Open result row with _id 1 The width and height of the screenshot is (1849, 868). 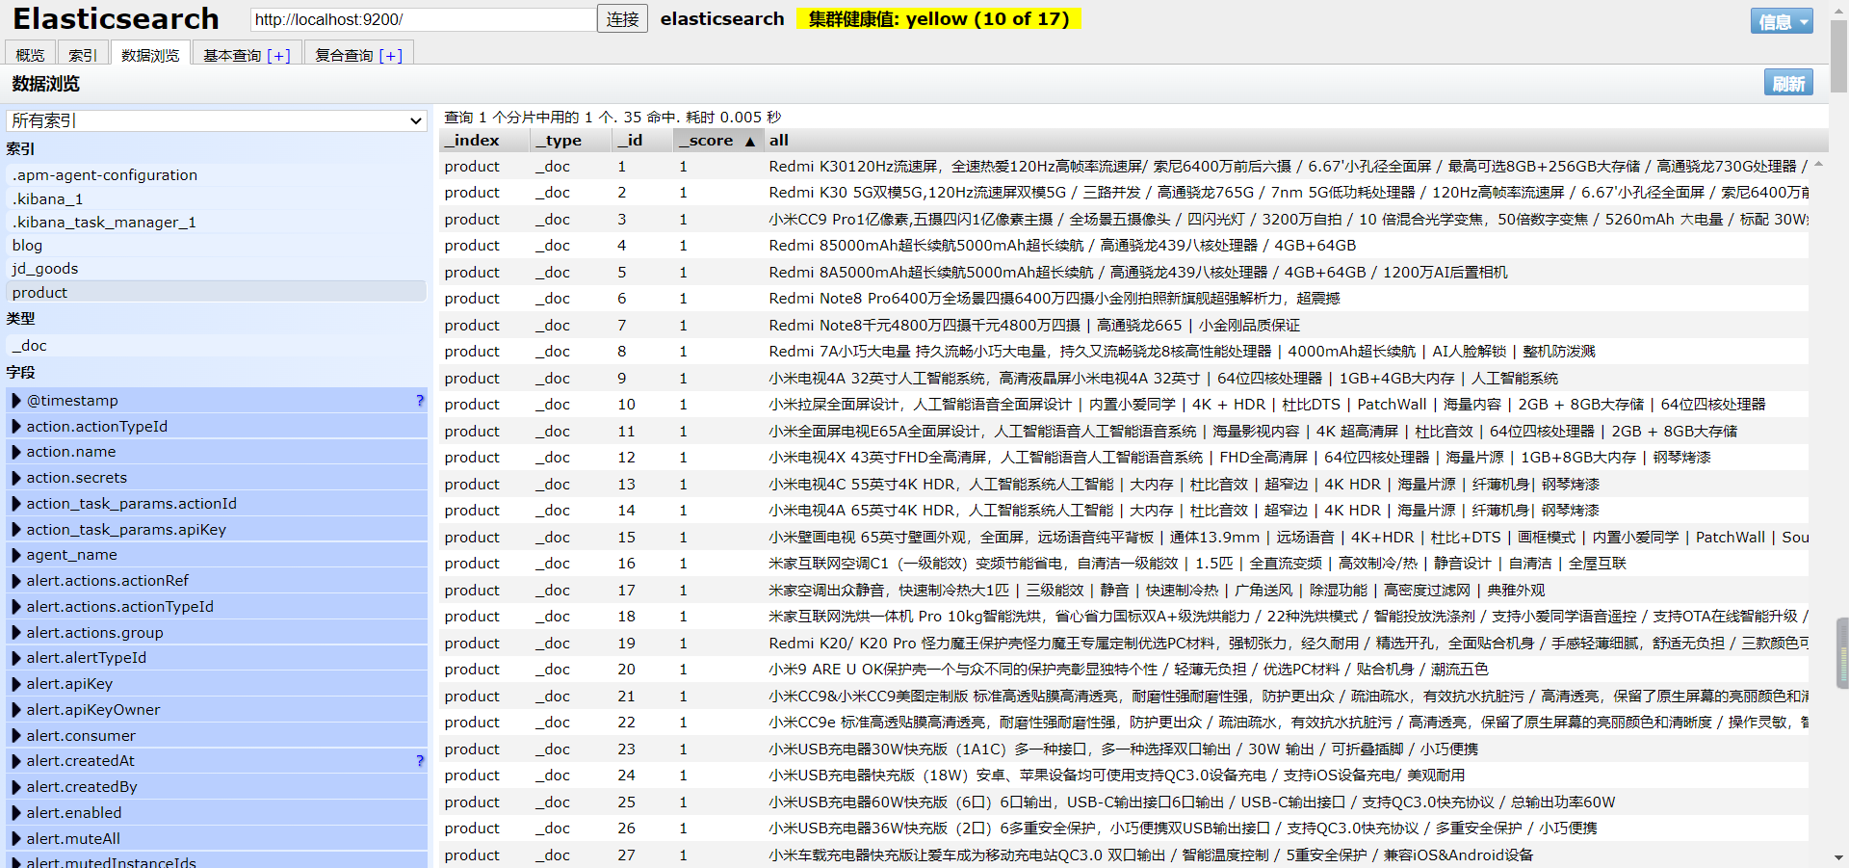pos(1124,167)
